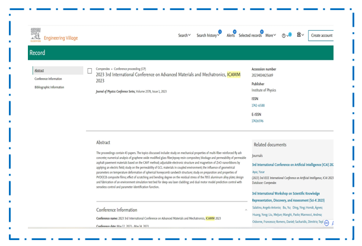Open the ISSN 1742-6588 link
362x246 pixels.
[258, 106]
